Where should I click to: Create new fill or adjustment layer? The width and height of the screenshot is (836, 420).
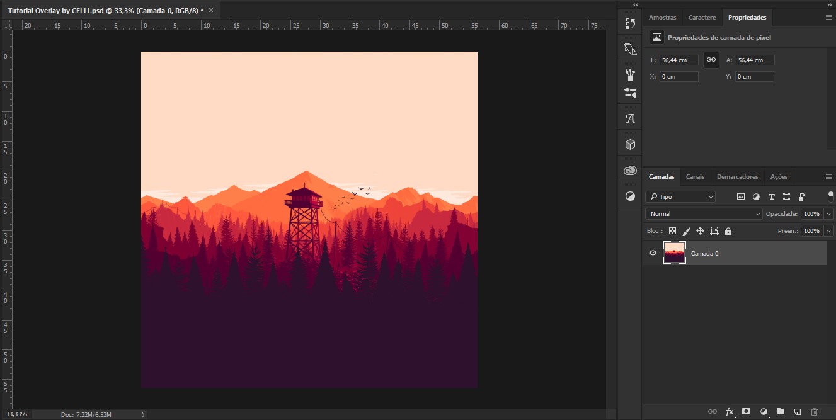pyautogui.click(x=764, y=411)
